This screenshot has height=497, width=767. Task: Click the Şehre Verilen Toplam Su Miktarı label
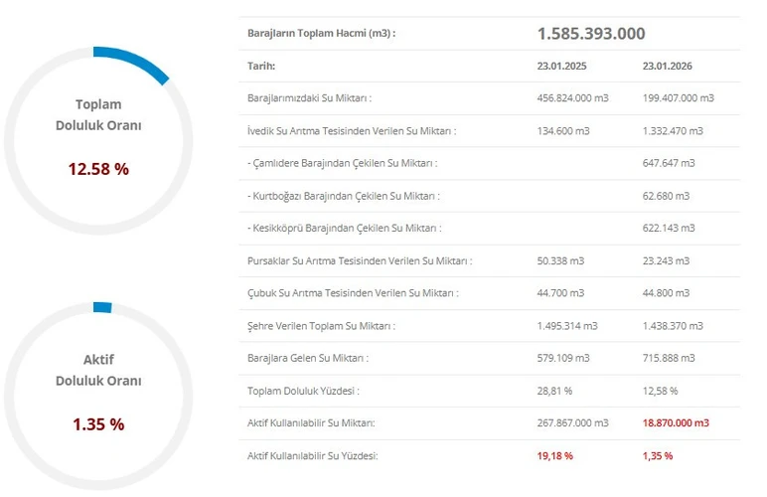click(321, 326)
